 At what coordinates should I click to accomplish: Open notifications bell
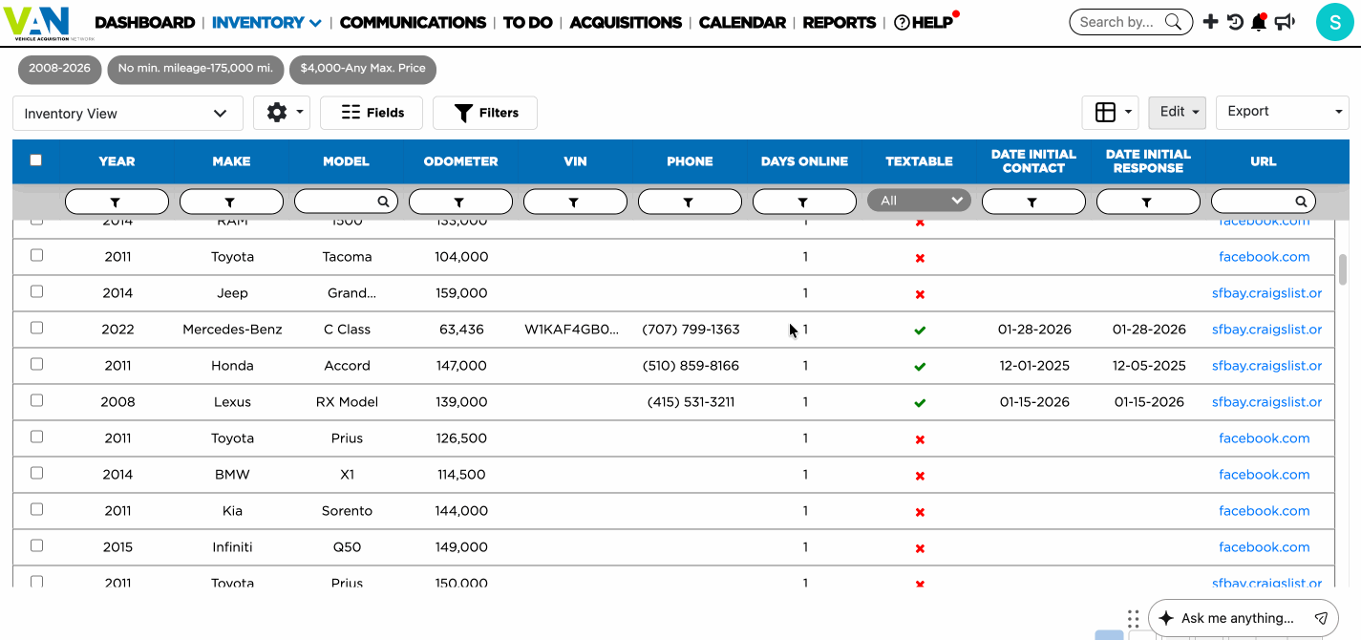pos(1259,22)
